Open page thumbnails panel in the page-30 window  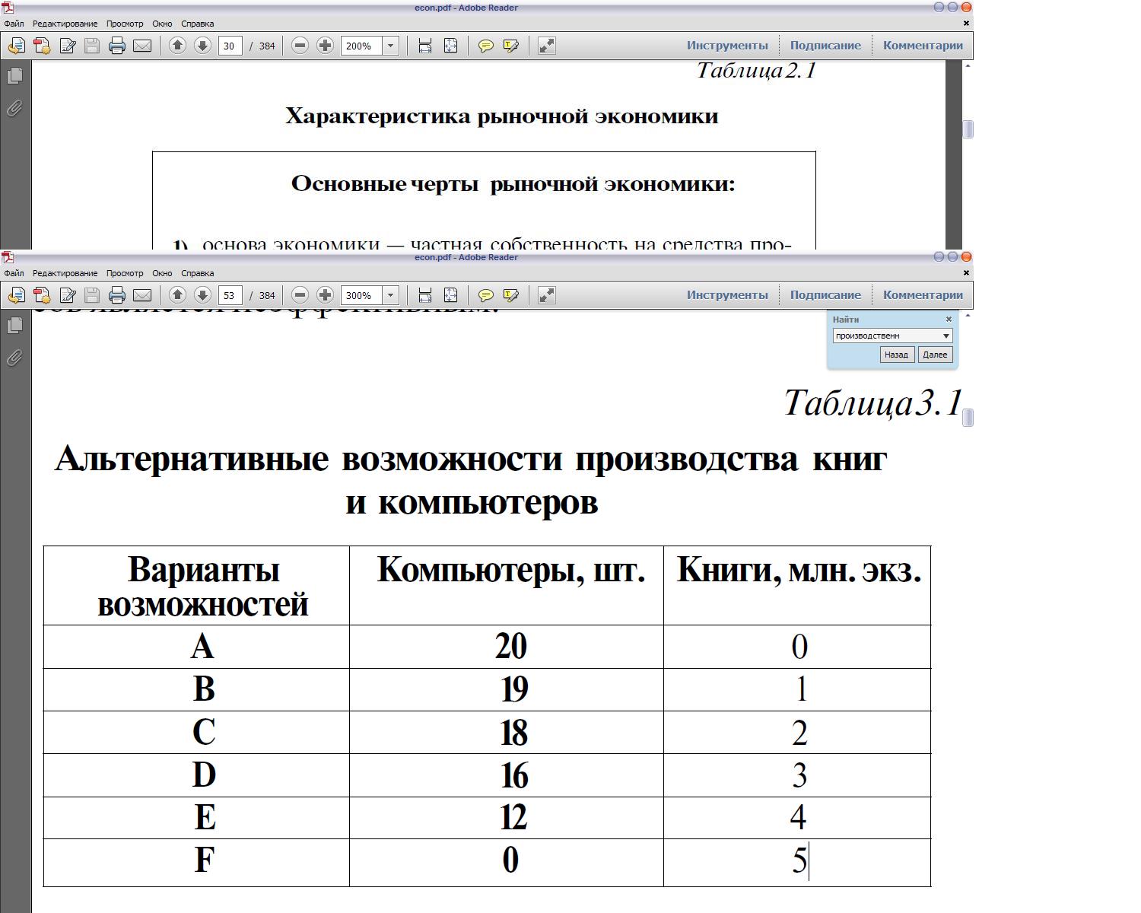coord(14,76)
